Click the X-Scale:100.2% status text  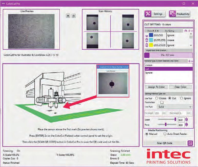point(11,155)
